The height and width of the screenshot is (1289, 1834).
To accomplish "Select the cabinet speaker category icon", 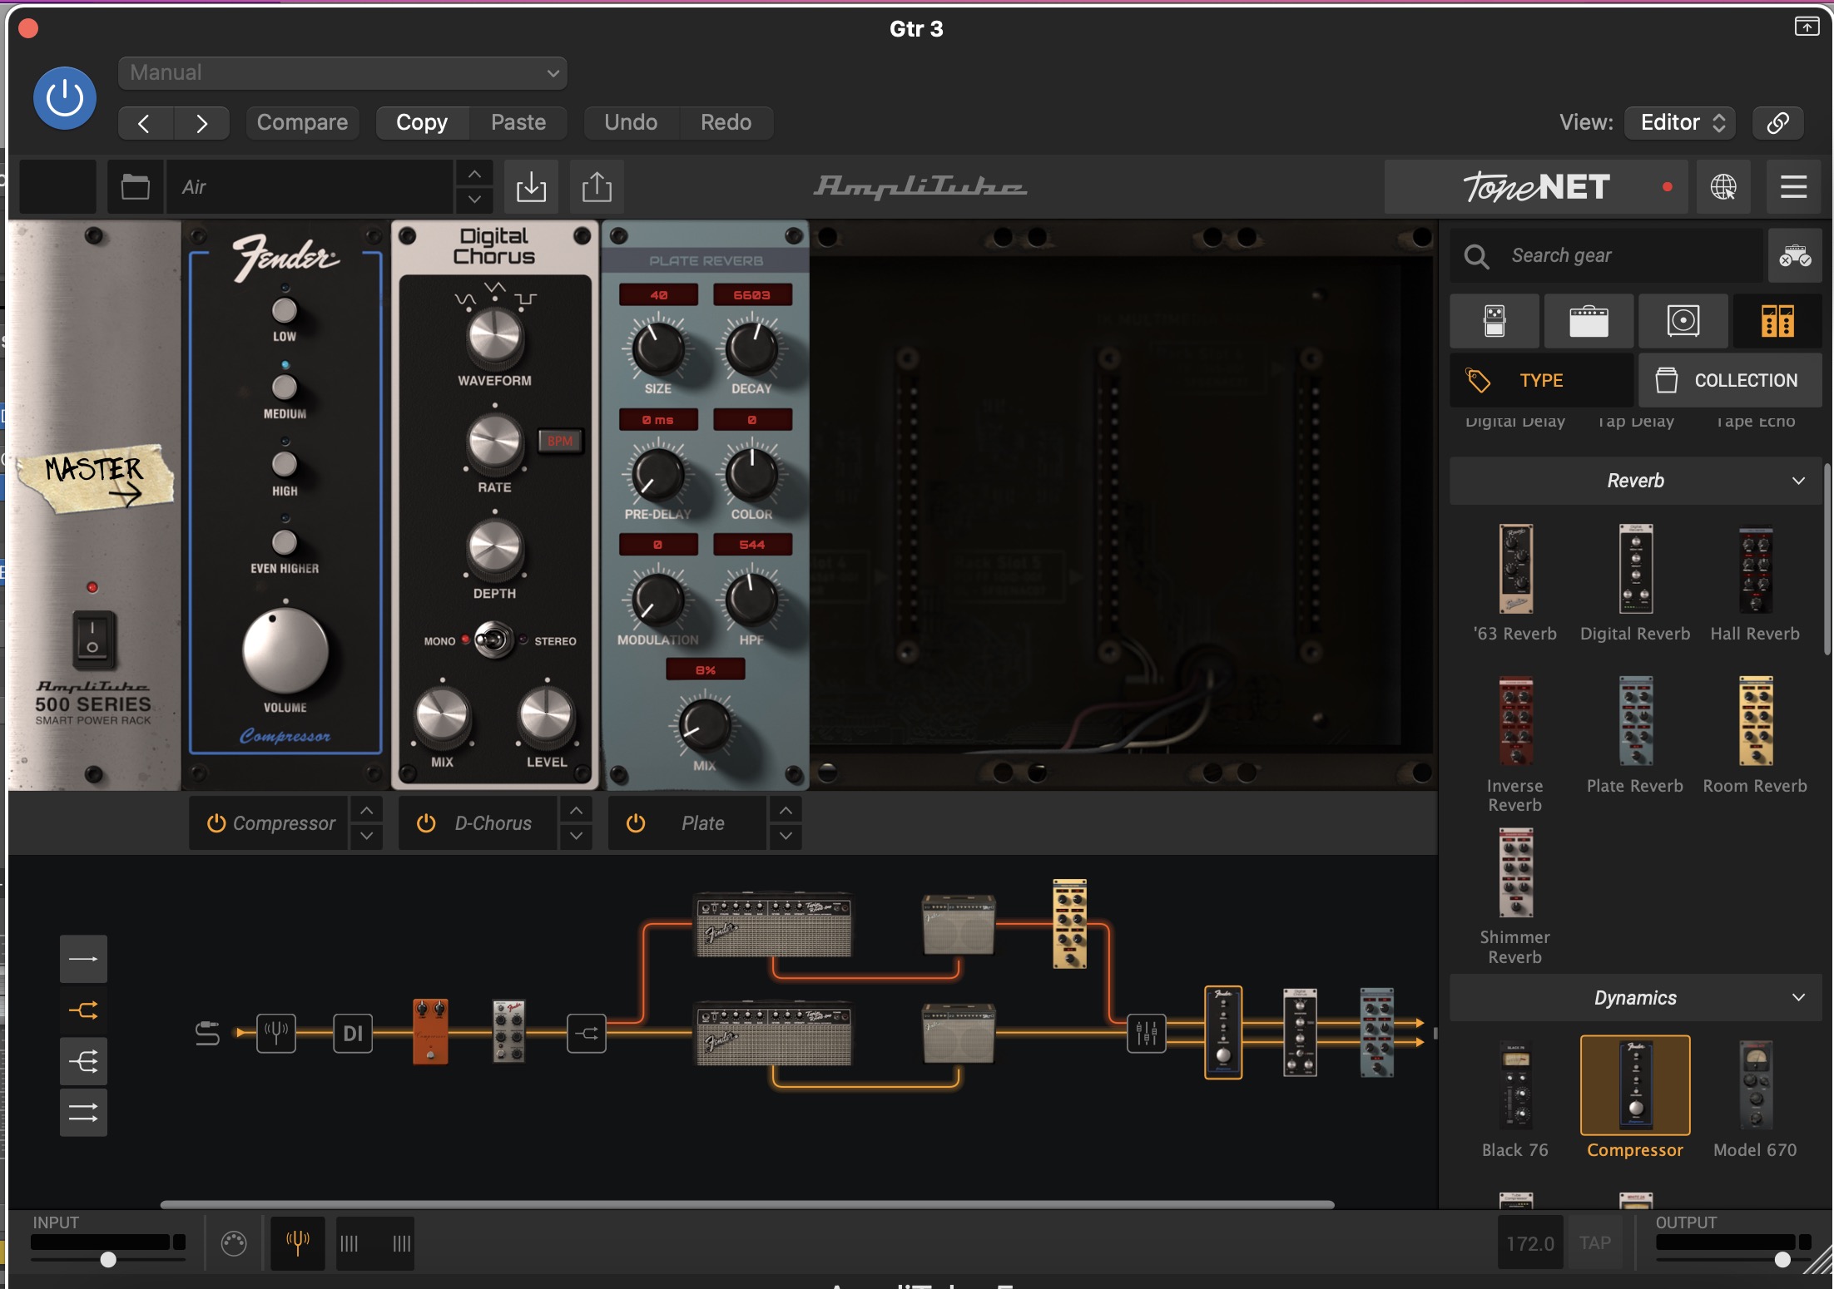I will point(1683,321).
